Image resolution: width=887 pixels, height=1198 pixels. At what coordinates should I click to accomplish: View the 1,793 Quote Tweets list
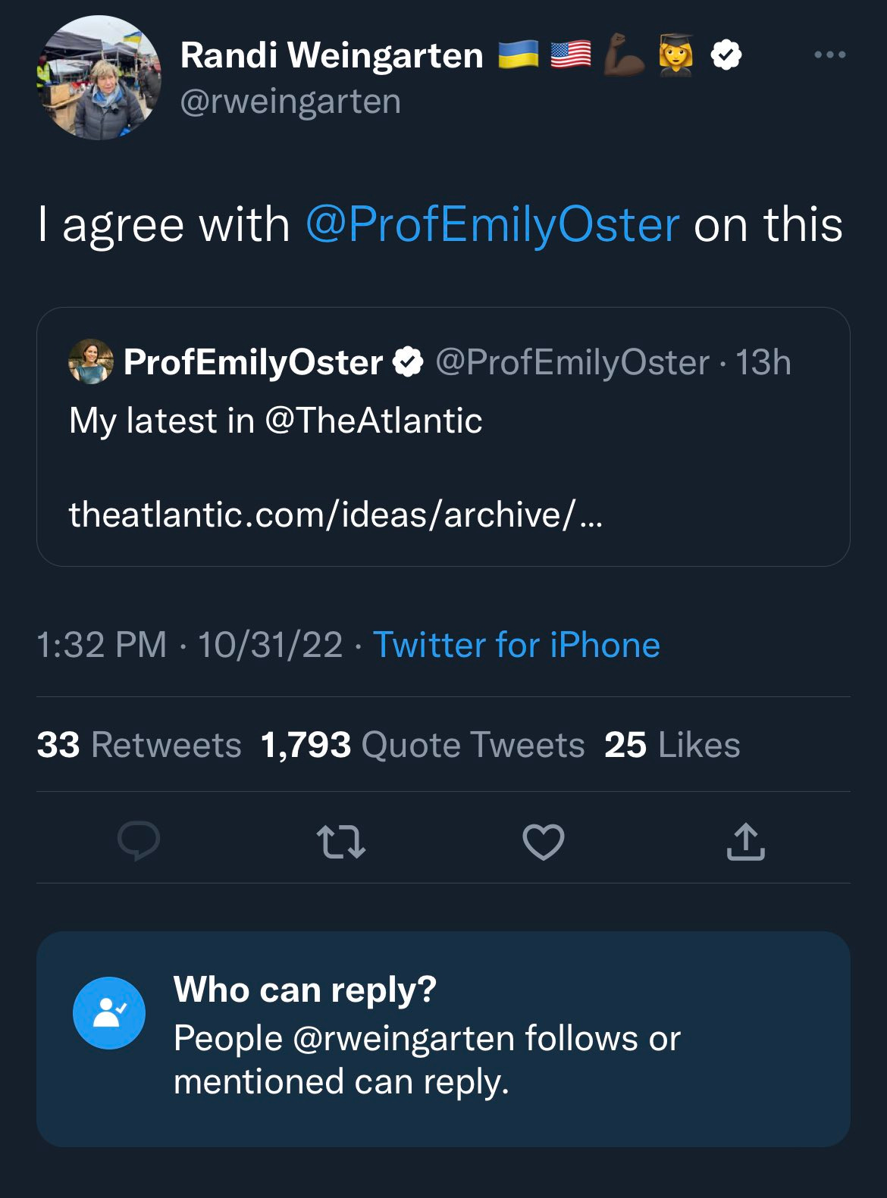(x=423, y=745)
